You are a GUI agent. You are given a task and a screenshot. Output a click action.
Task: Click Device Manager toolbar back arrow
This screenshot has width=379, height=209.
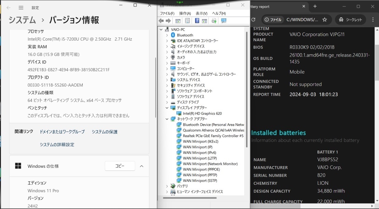[x=161, y=21]
